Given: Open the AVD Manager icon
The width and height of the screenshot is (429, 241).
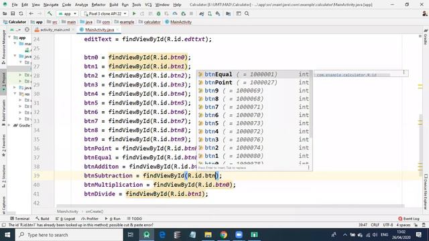Looking at the screenshot, I should (x=210, y=13).
